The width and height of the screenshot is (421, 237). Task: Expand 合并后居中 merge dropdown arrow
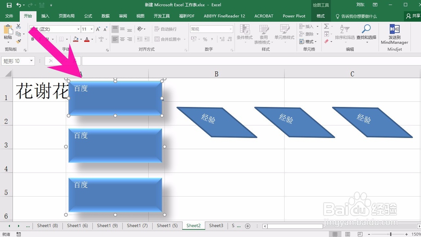(x=185, y=40)
